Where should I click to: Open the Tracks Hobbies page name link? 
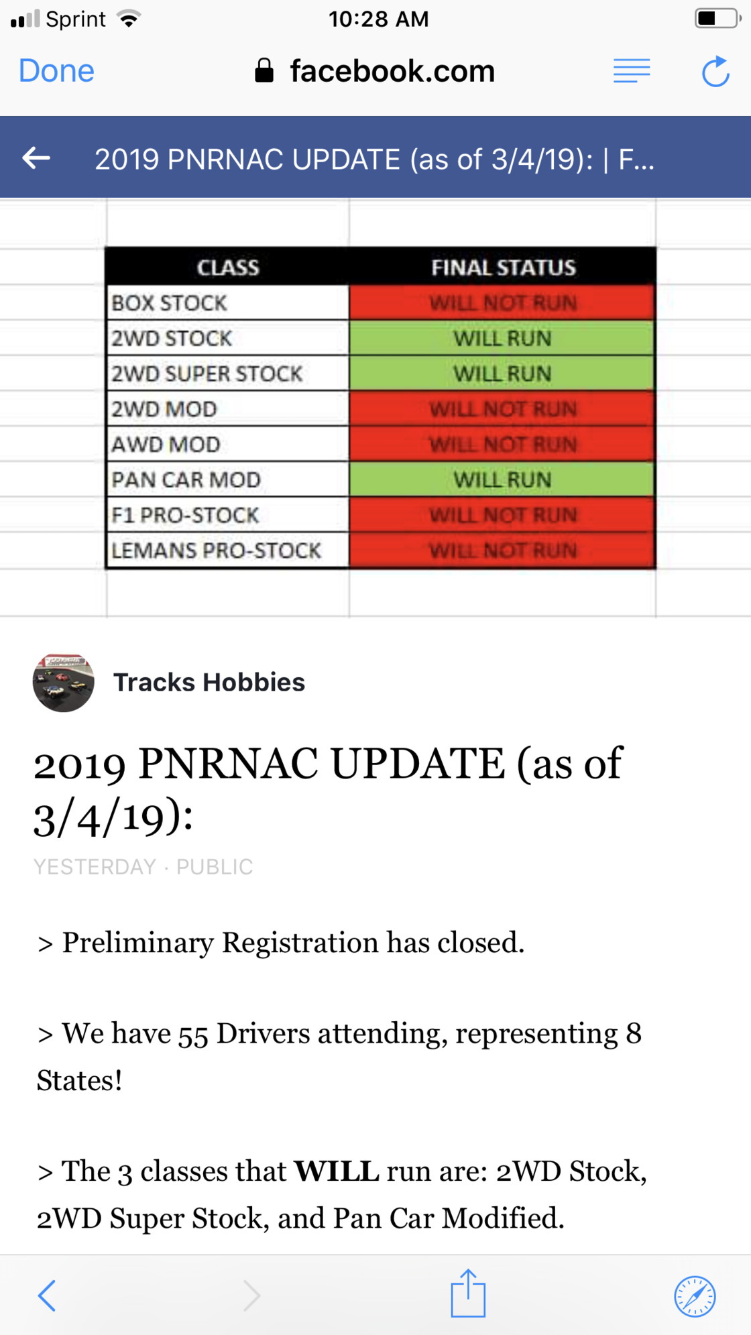(209, 682)
